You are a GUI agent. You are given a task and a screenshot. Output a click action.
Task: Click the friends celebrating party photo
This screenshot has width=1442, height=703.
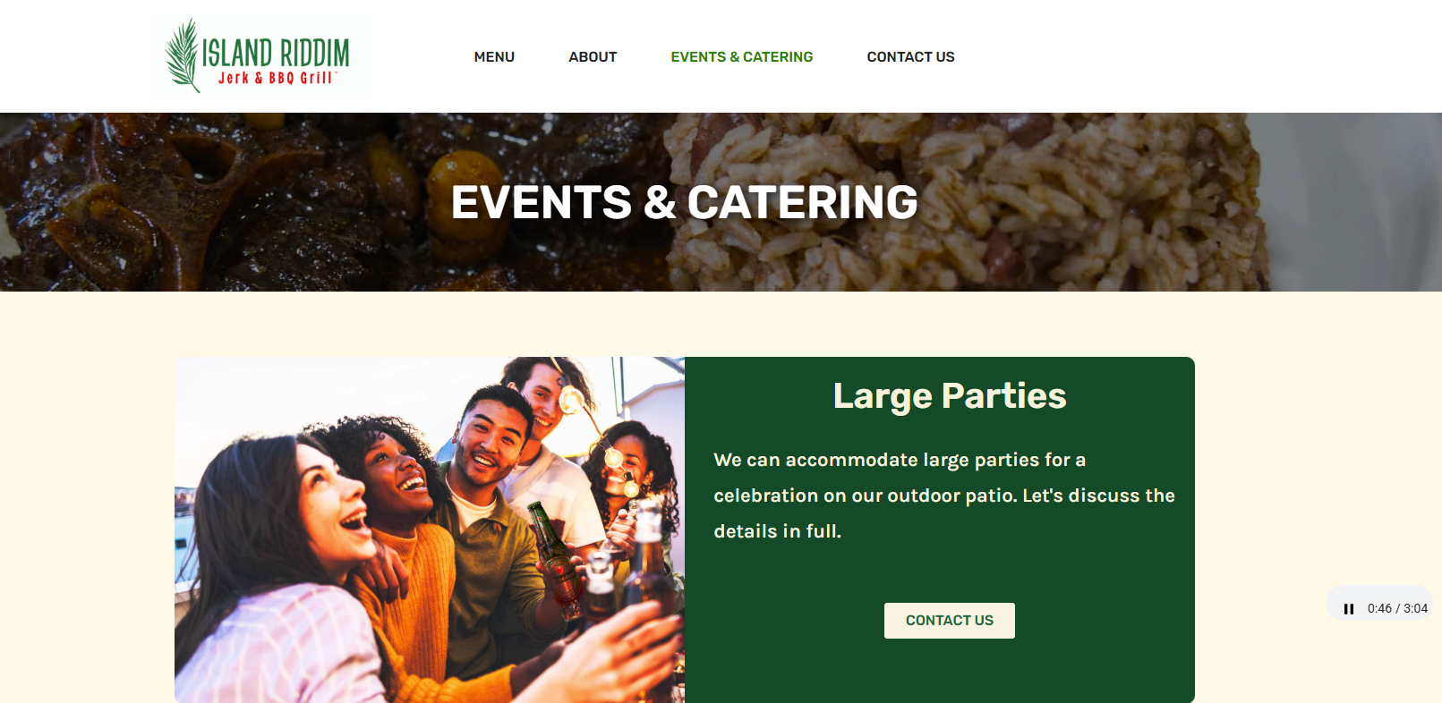click(x=430, y=529)
